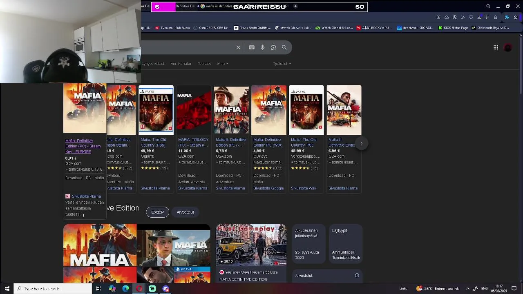Click the Google search text field
Image resolution: width=523 pixels, height=294 pixels.
188,47
